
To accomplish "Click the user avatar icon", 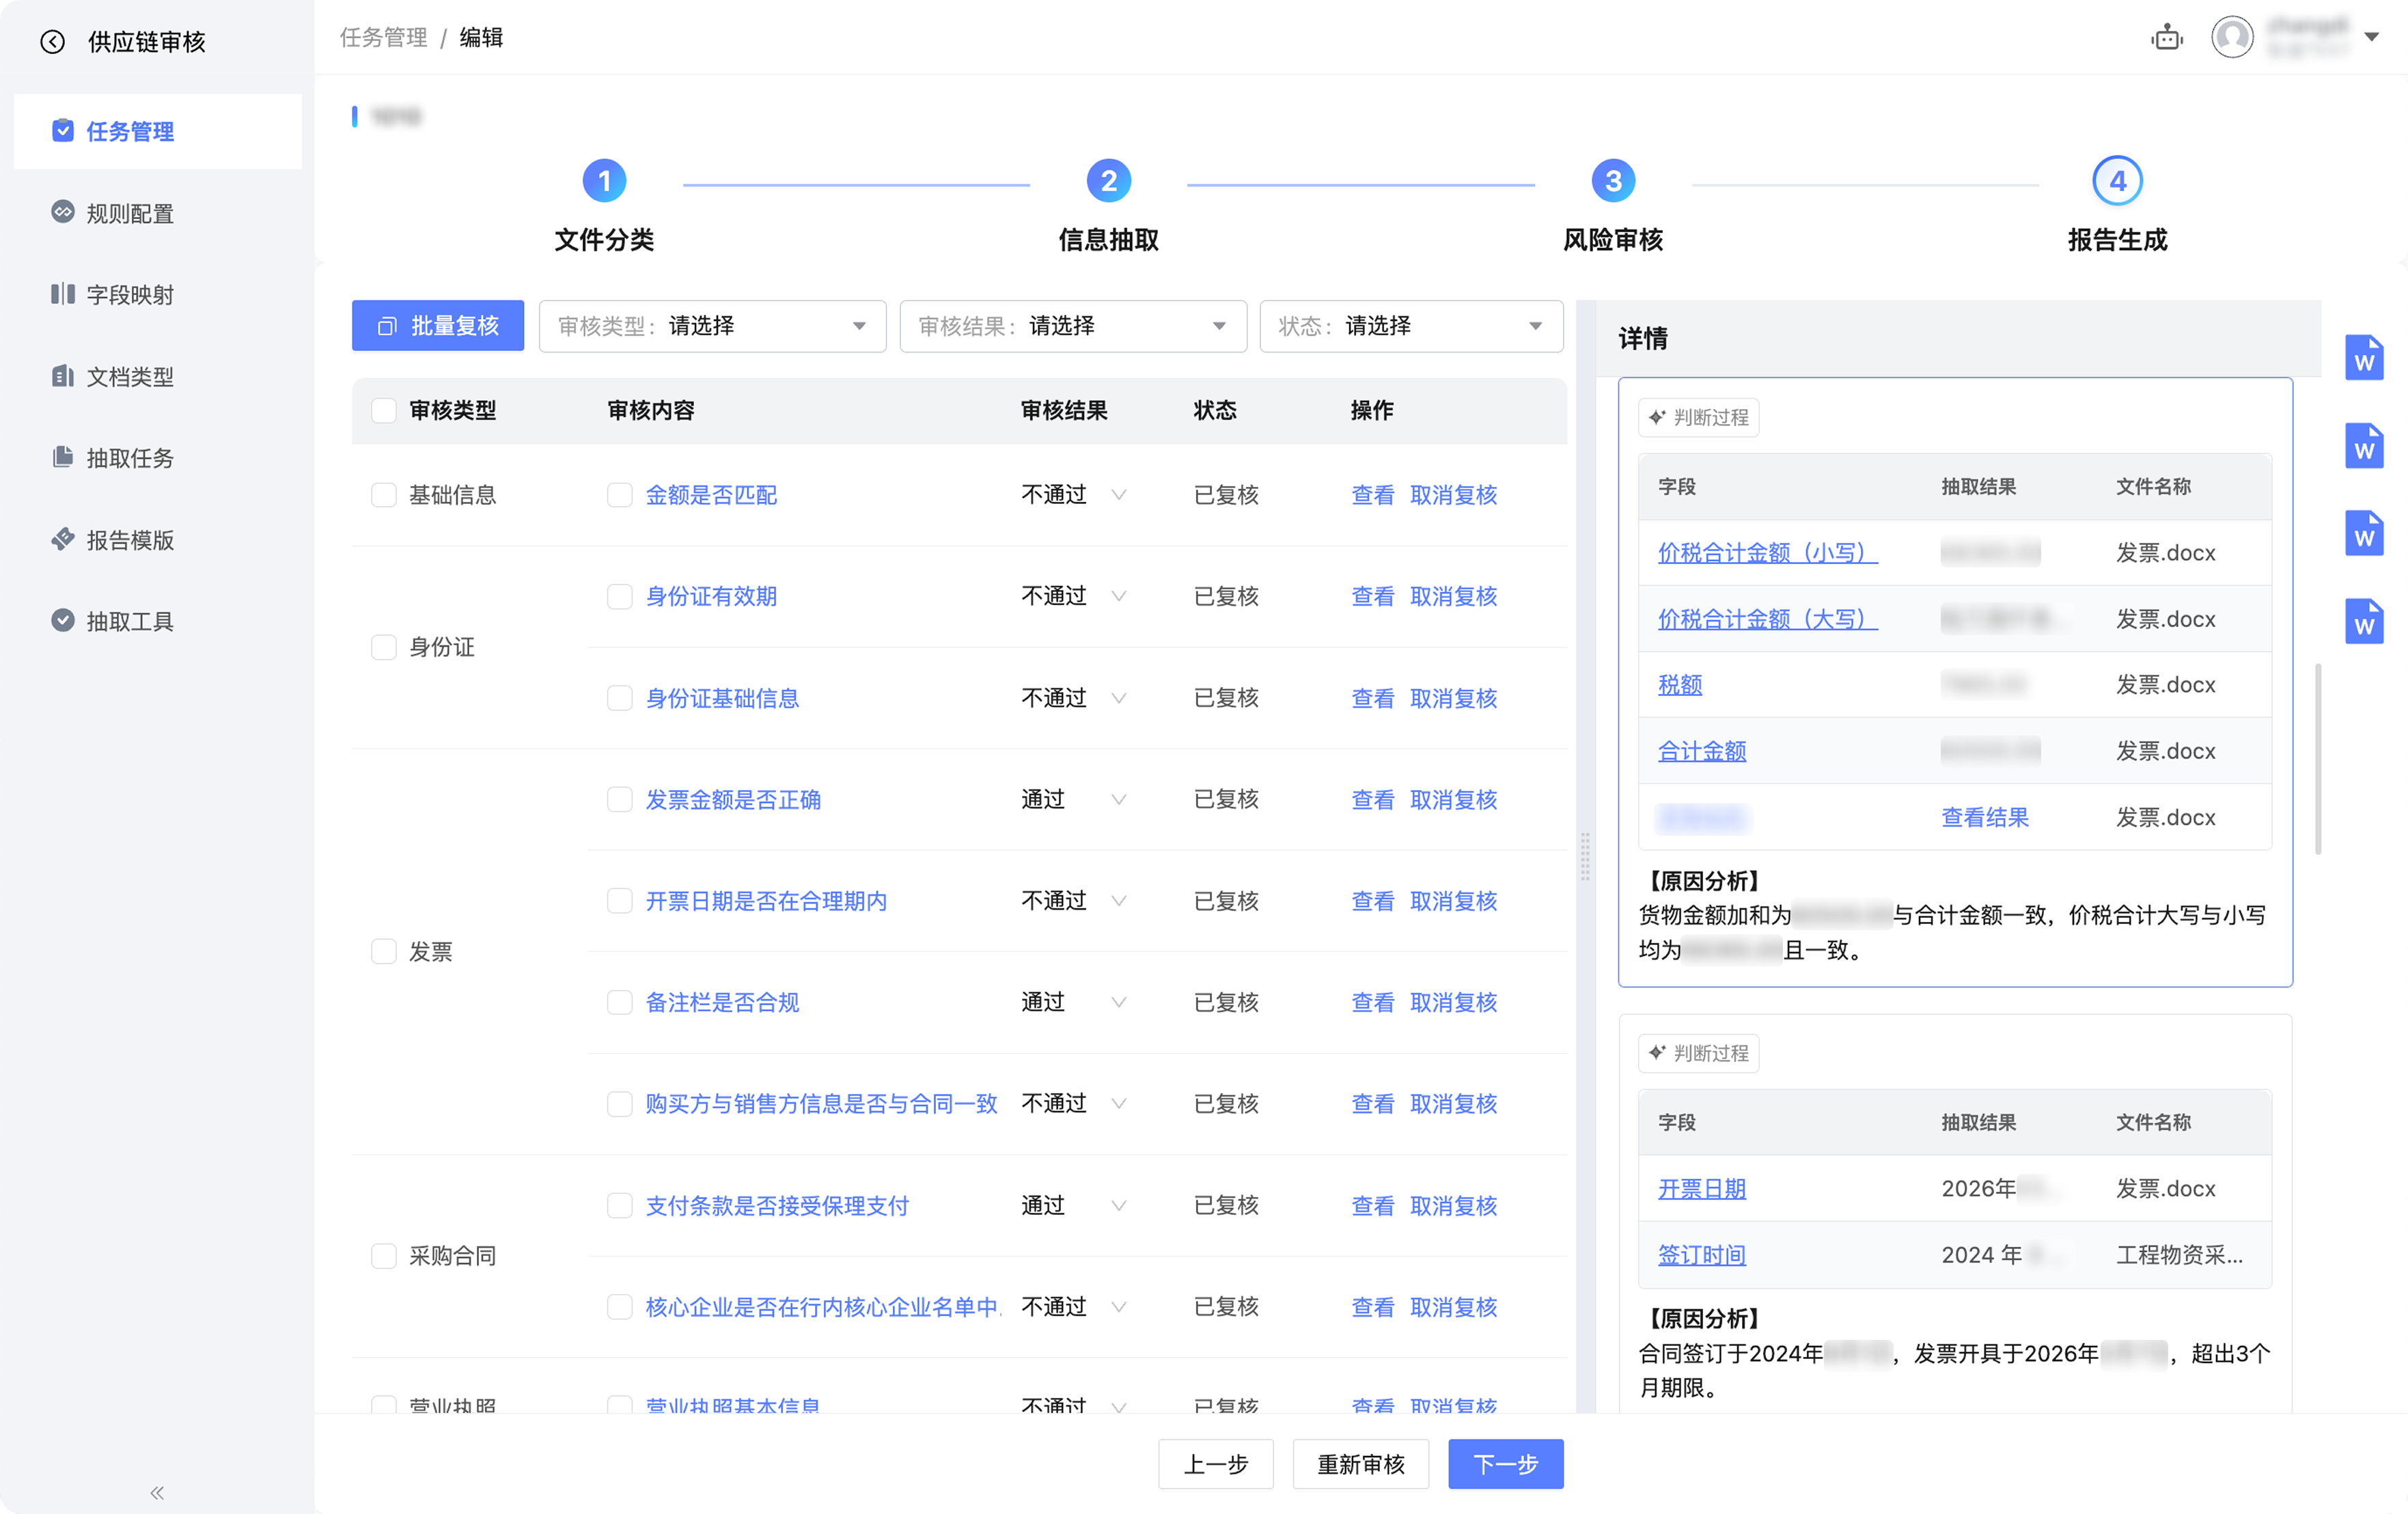I will point(2232,37).
